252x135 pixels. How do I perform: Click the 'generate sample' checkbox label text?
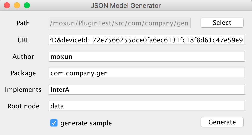[86, 123]
